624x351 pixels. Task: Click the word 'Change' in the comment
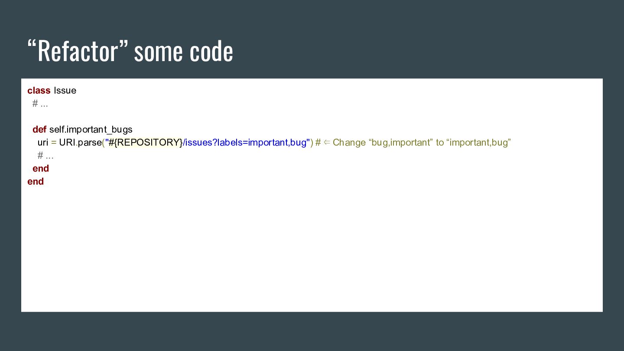click(x=349, y=143)
